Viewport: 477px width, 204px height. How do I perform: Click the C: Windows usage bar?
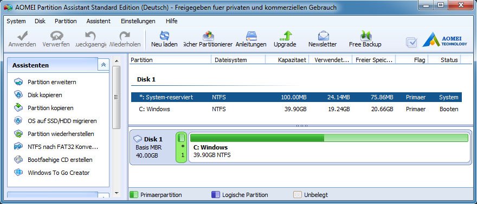point(329,138)
